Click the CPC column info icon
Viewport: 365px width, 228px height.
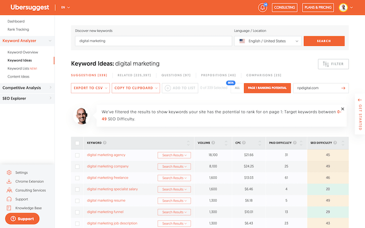[x=244, y=143]
